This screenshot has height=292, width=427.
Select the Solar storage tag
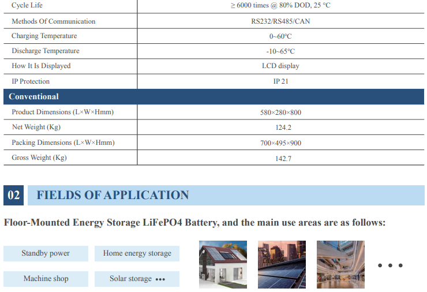coord(137,279)
